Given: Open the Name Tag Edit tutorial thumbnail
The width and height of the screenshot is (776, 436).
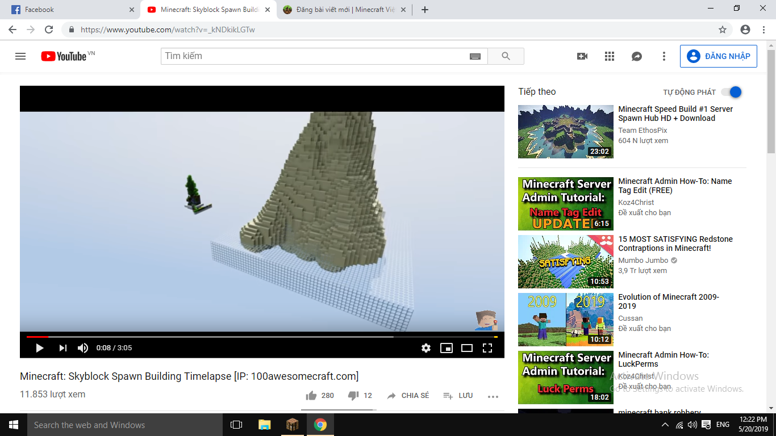Looking at the screenshot, I should [566, 204].
